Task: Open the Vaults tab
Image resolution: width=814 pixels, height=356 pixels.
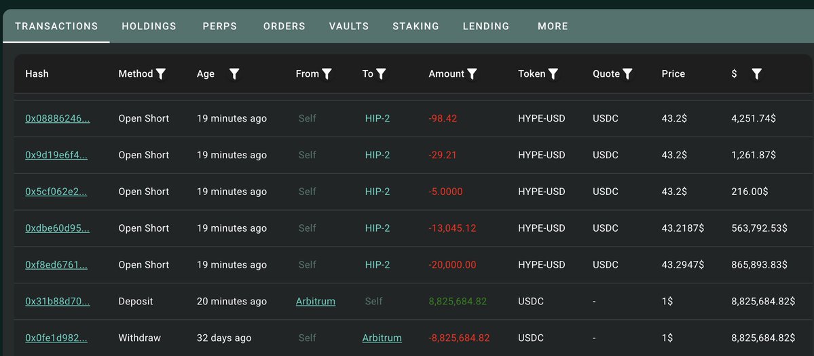Action: click(349, 26)
